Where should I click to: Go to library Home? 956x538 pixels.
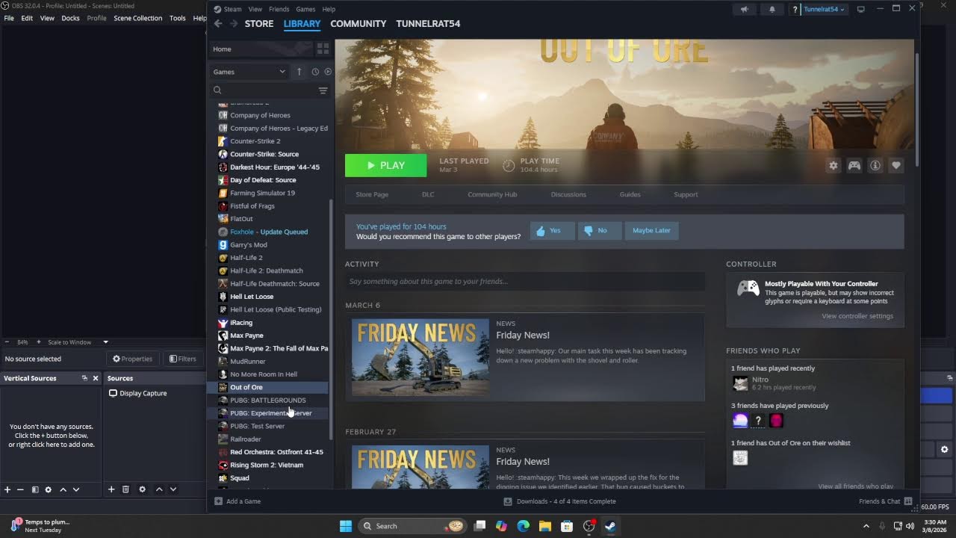coord(261,49)
